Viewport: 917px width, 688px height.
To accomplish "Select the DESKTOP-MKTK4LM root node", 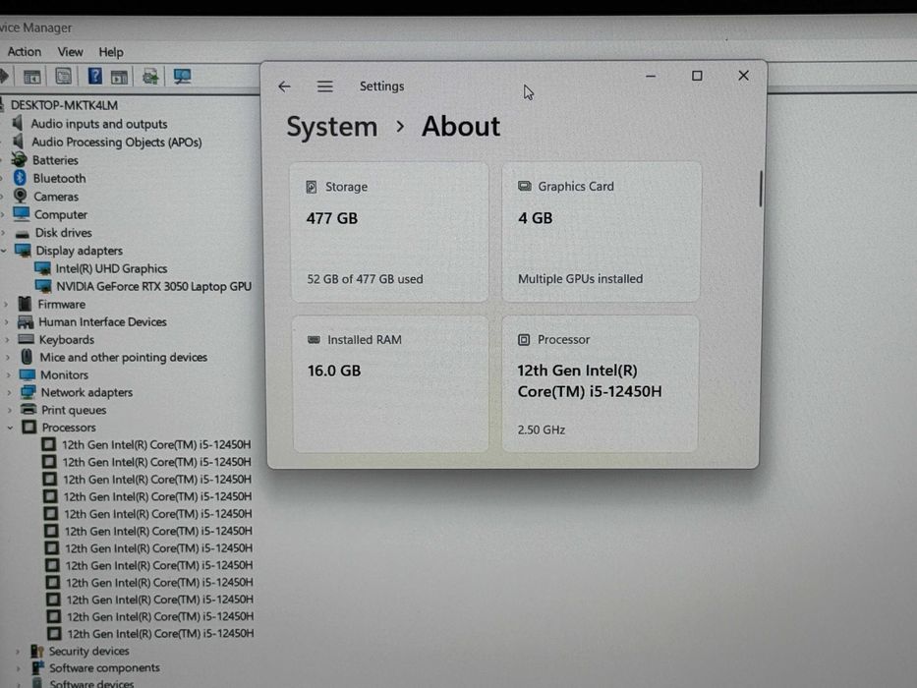I will coord(64,105).
